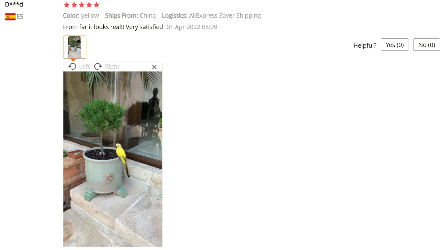Click the enlarged photo of the yellow bird

pos(113,159)
